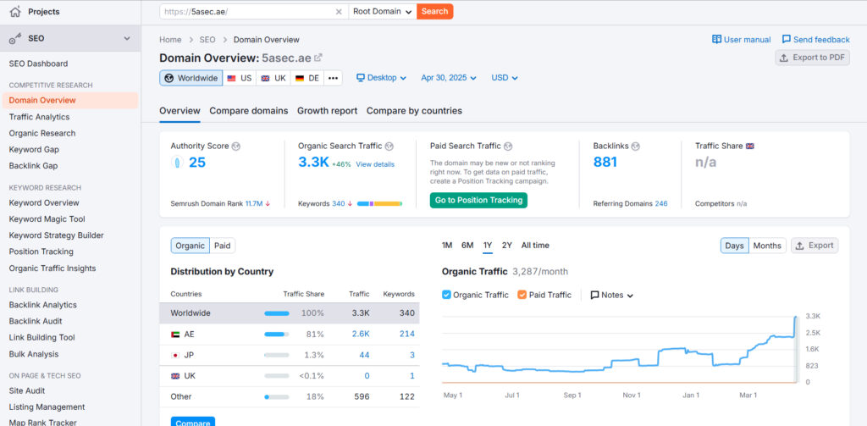The height and width of the screenshot is (426, 867).
Task: Open the Compare by countries tab
Action: (x=414, y=111)
